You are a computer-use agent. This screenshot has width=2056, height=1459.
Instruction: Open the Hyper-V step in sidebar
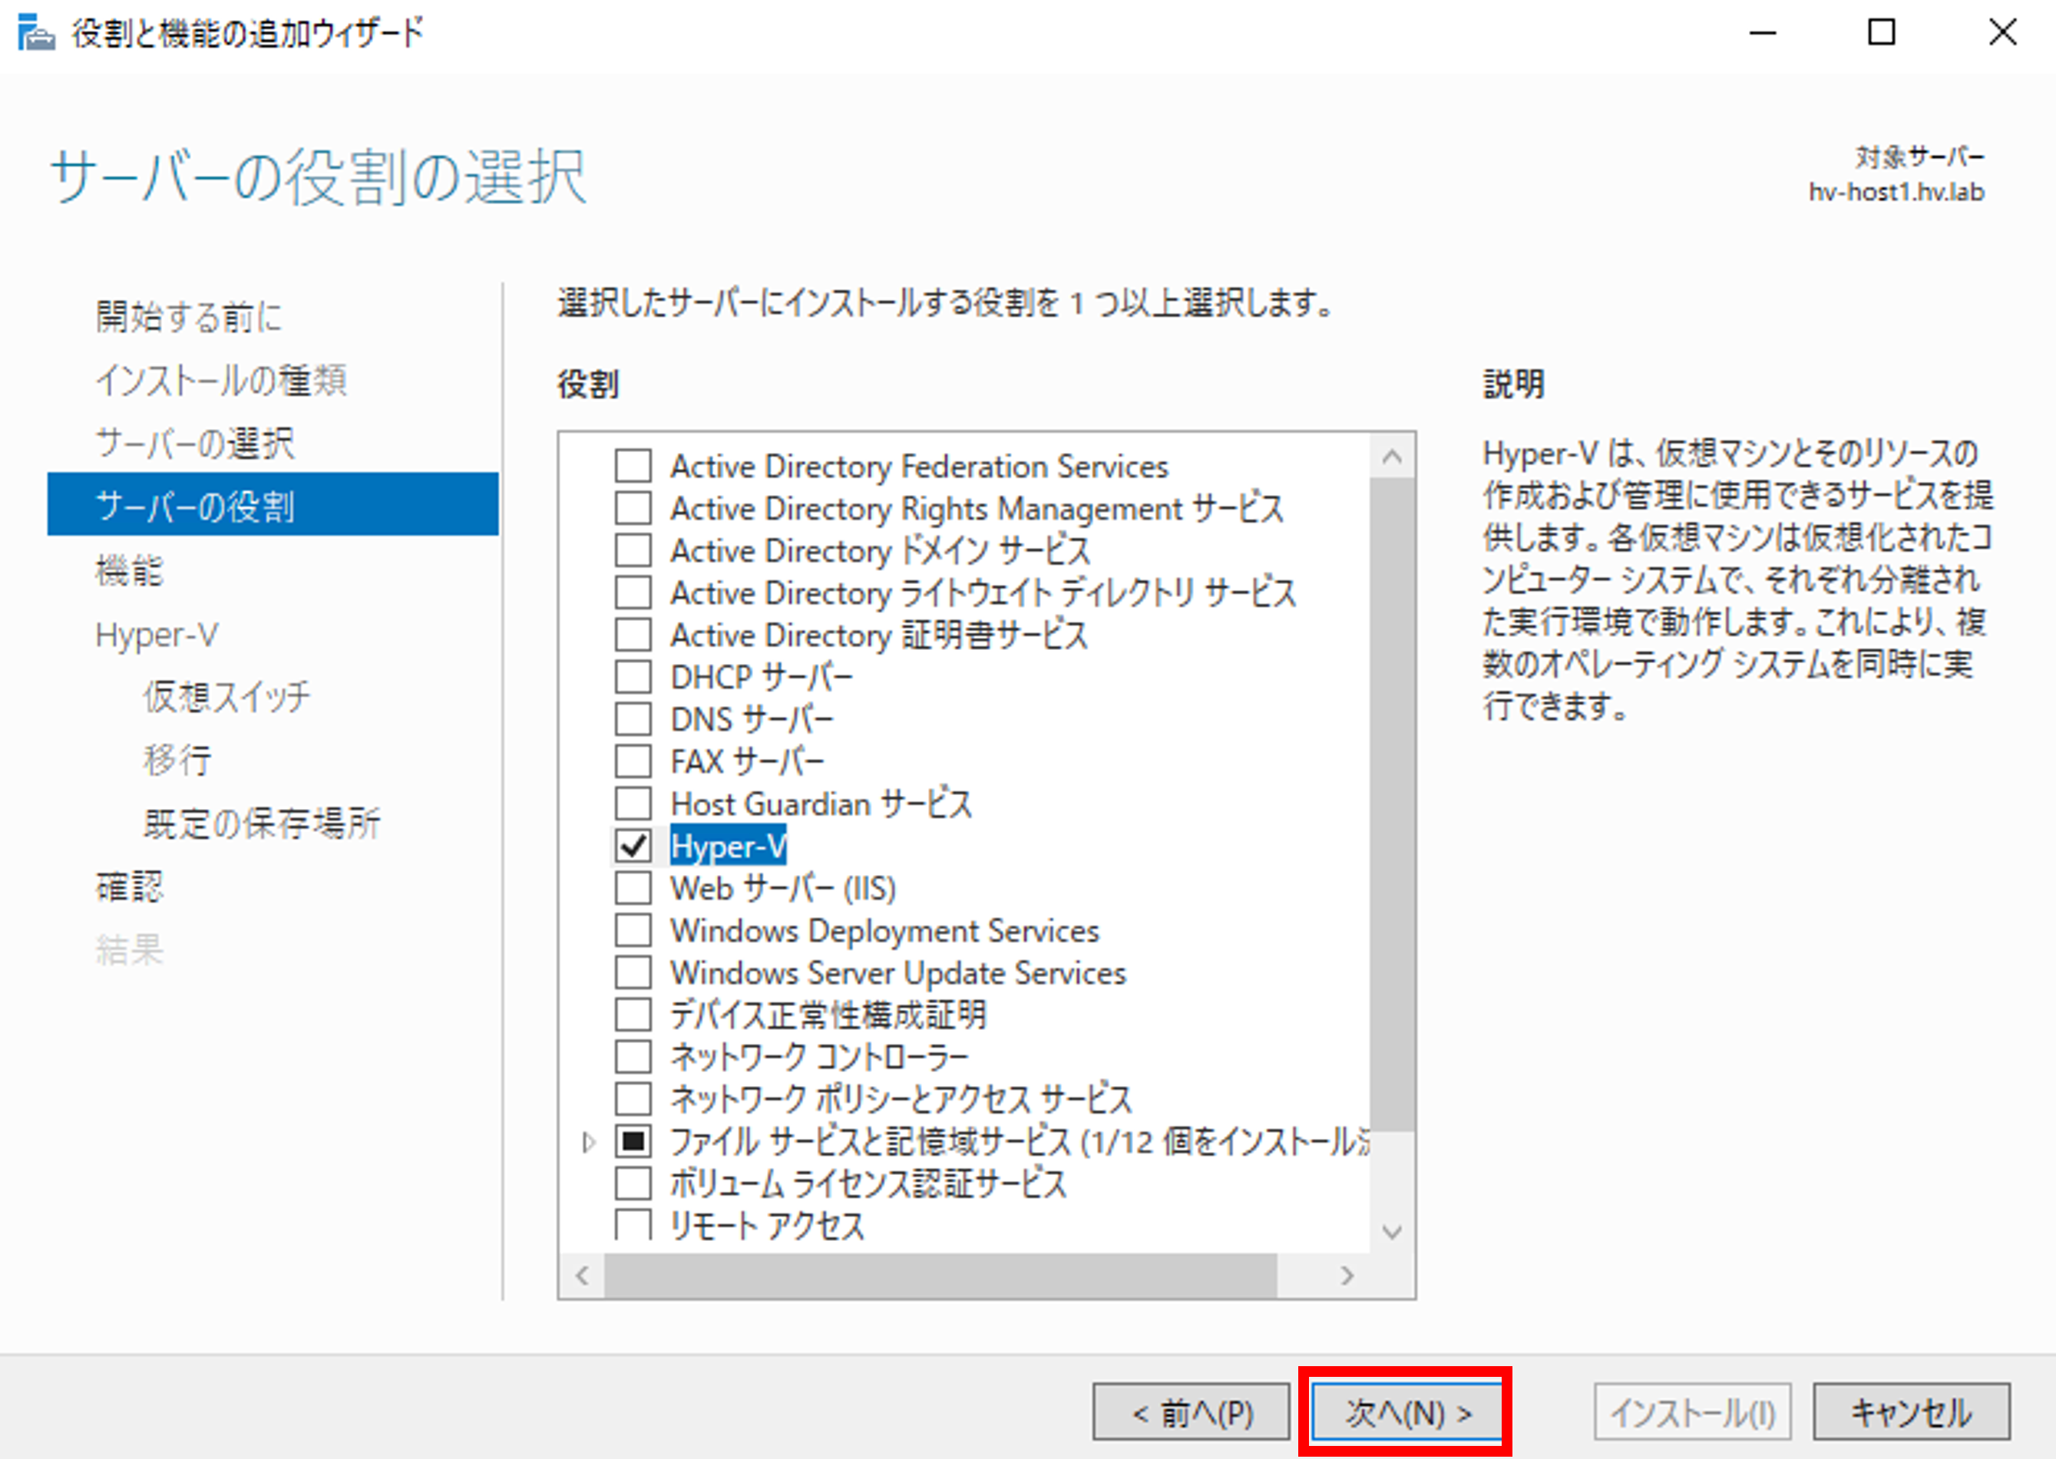point(157,635)
